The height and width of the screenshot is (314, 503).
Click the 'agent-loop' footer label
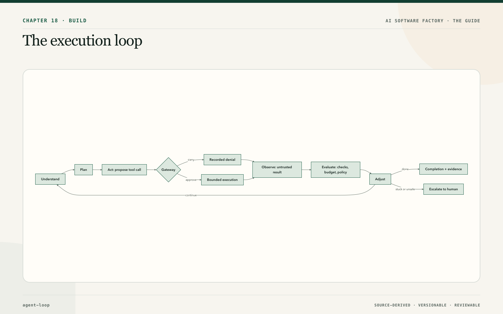pos(36,305)
